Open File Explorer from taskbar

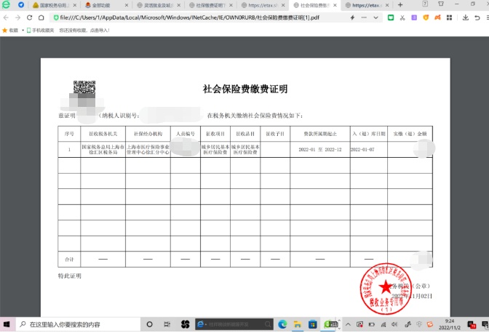click(x=298, y=324)
